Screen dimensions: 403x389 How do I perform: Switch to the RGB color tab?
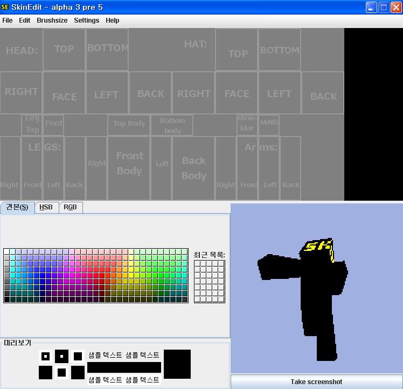[x=71, y=207]
